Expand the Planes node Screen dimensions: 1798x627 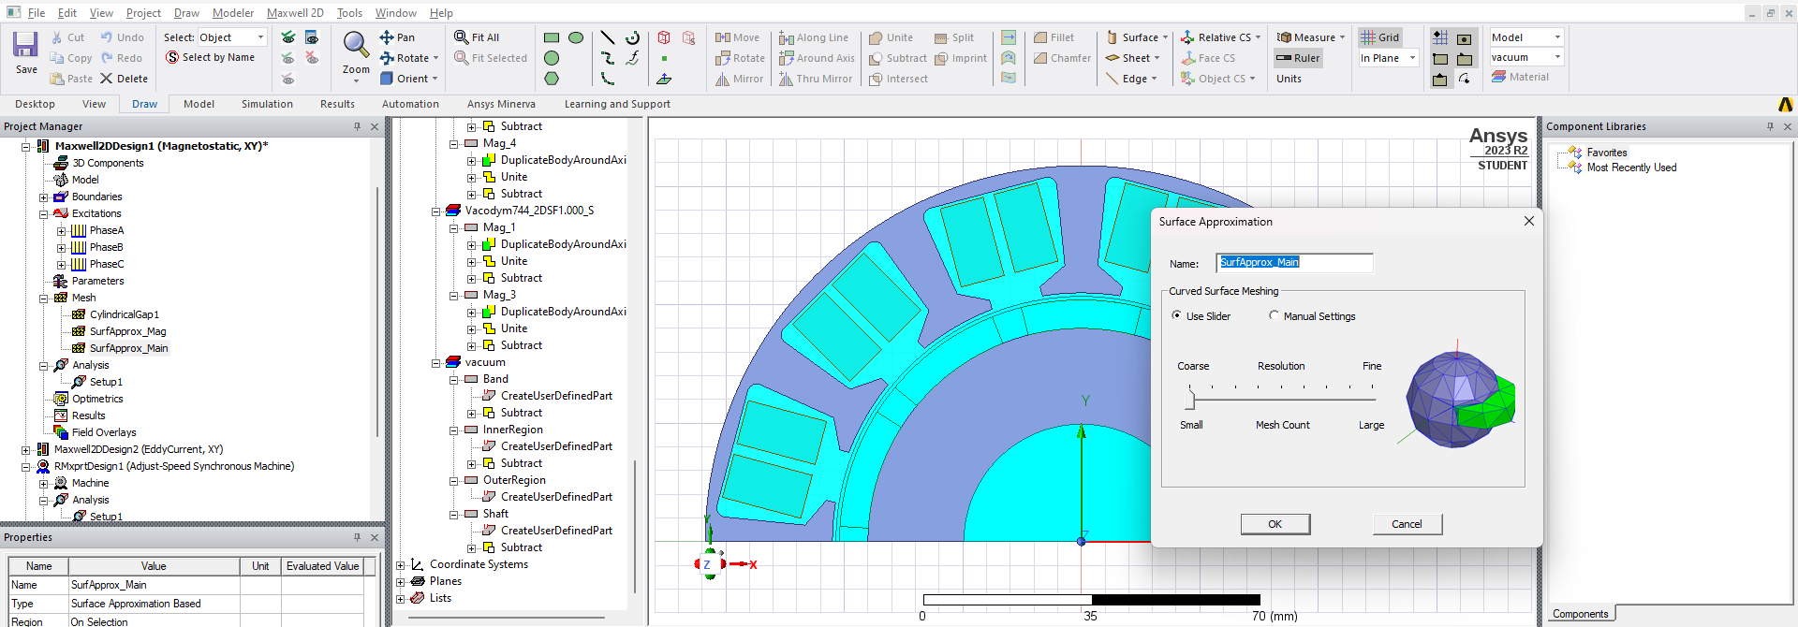(x=401, y=581)
